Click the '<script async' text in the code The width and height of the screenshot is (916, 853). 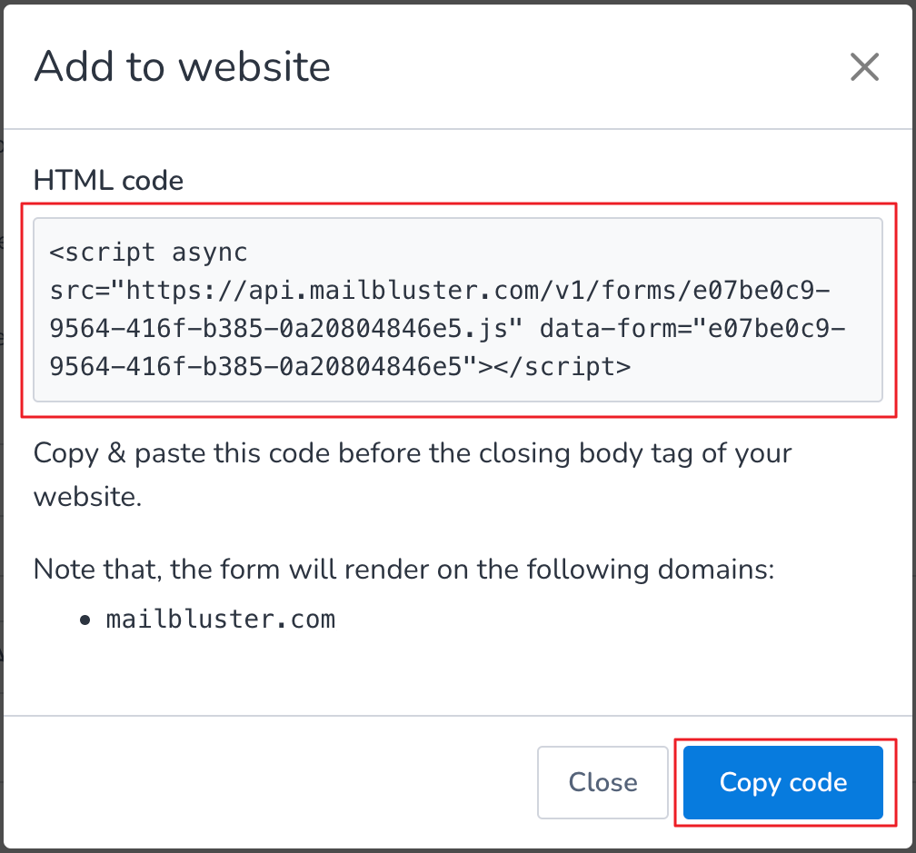148,251
